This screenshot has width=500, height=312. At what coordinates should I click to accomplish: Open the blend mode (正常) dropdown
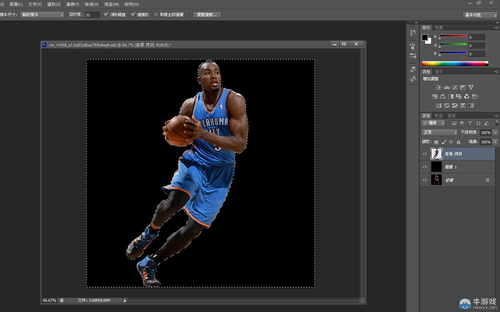[439, 132]
